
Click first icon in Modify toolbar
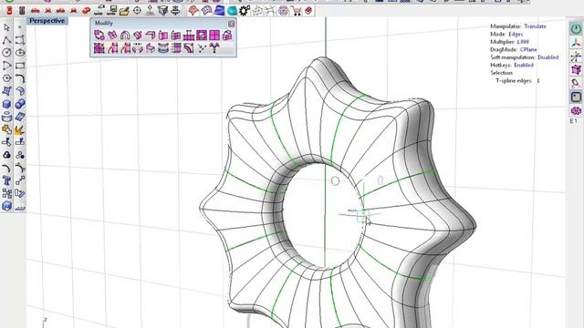pyautogui.click(x=99, y=36)
